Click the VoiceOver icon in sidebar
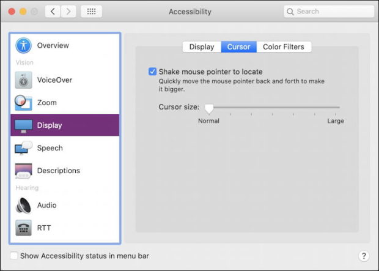The width and height of the screenshot is (379, 271). click(x=23, y=80)
